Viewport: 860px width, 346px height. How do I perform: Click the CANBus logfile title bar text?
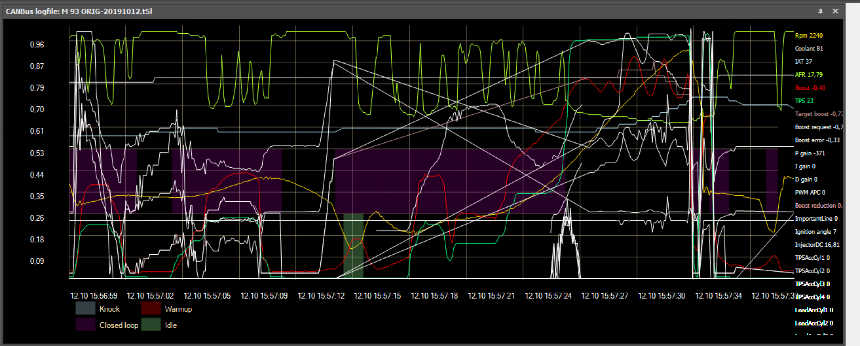(x=79, y=11)
